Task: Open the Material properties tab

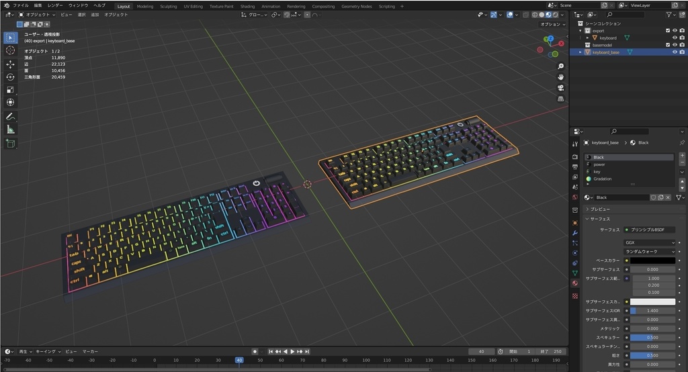Action: 575,283
